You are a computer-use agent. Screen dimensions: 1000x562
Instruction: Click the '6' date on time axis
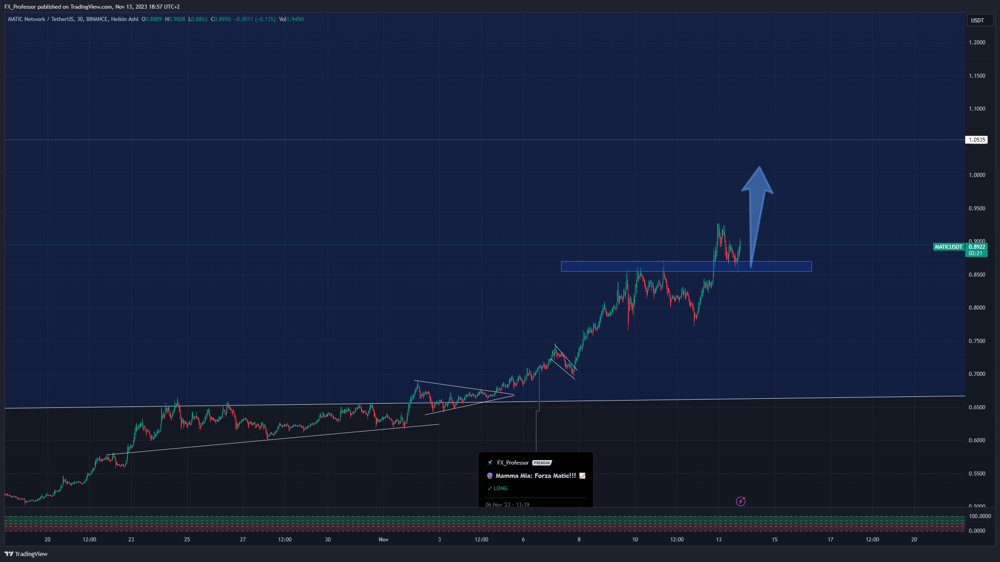[523, 540]
